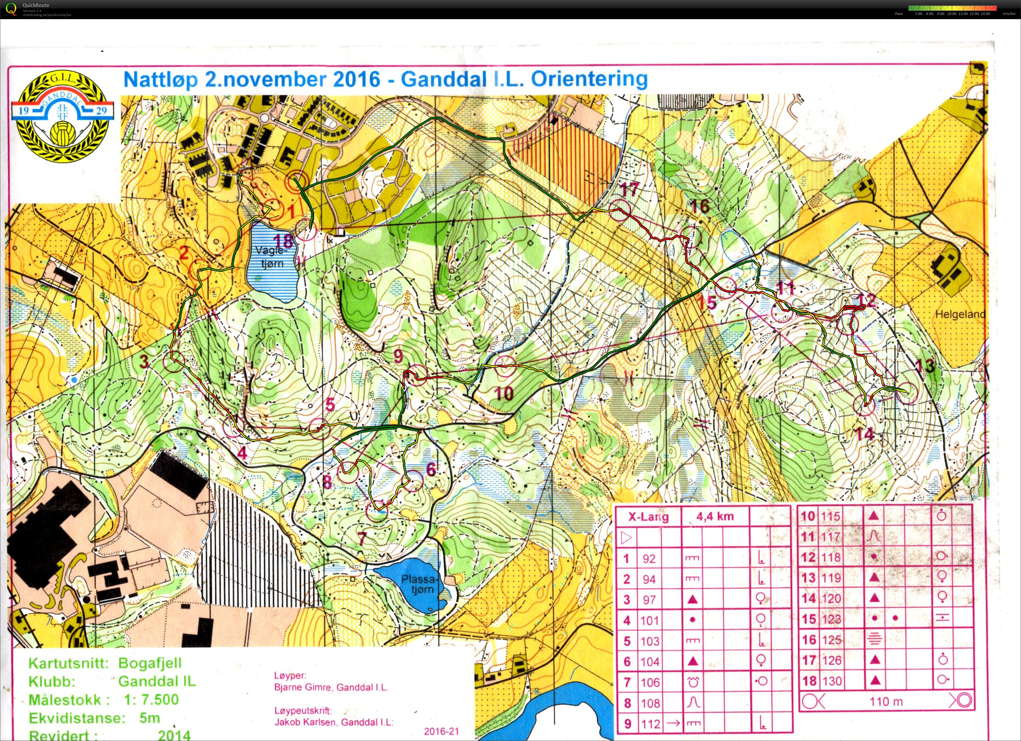Click the Jakob Karlsen, Ganddal I.L. name
1021x741 pixels.
tap(334, 723)
